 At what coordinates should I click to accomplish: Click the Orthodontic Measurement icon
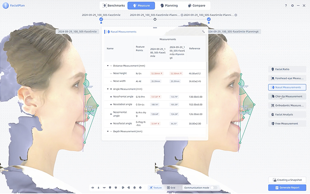click(x=273, y=105)
